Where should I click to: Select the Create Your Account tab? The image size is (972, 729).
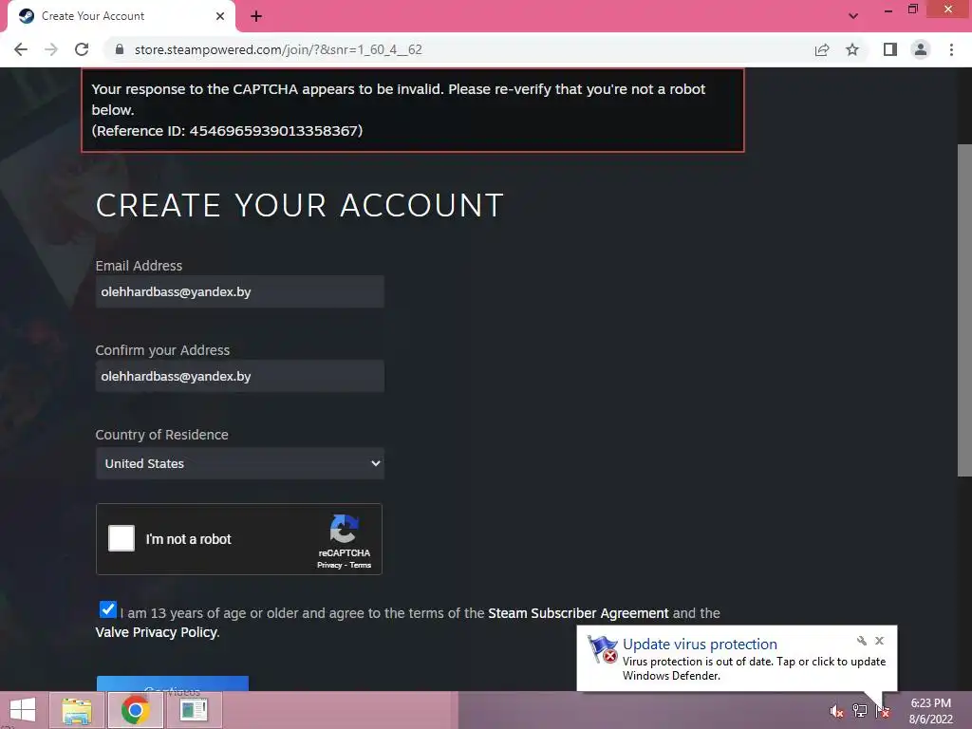pos(121,16)
